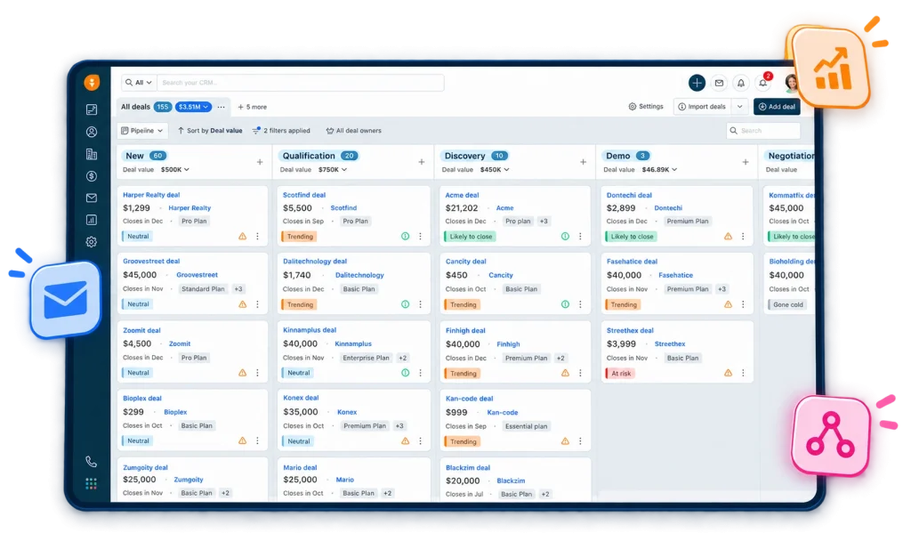This screenshot has height=541, width=911.
Task: Open the Konex deal options menu
Action: pyautogui.click(x=420, y=441)
